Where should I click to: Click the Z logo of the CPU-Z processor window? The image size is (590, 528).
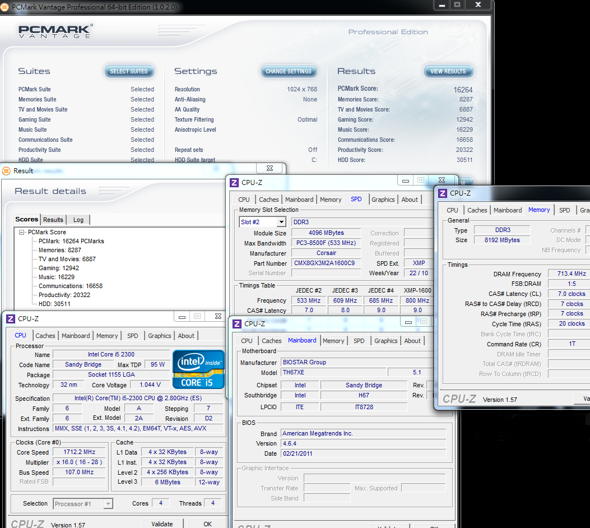11,319
